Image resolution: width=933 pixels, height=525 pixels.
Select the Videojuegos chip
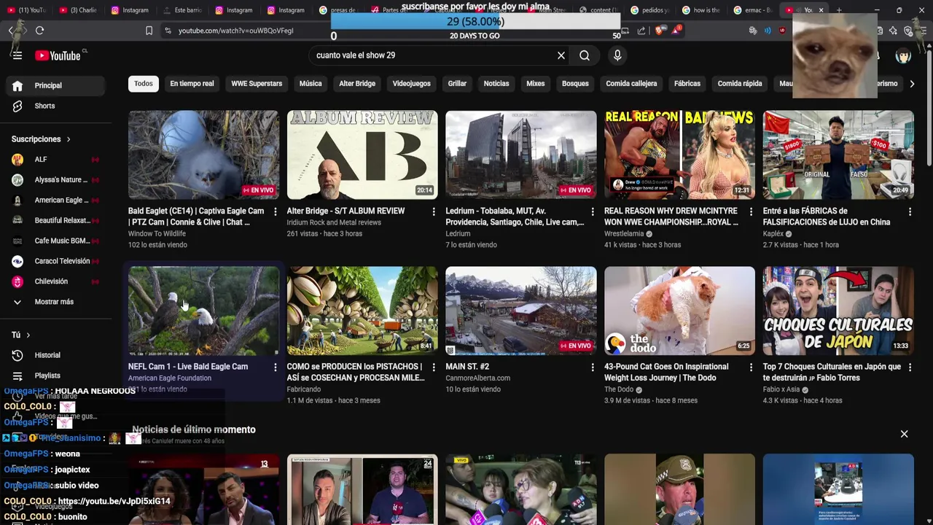(x=411, y=84)
